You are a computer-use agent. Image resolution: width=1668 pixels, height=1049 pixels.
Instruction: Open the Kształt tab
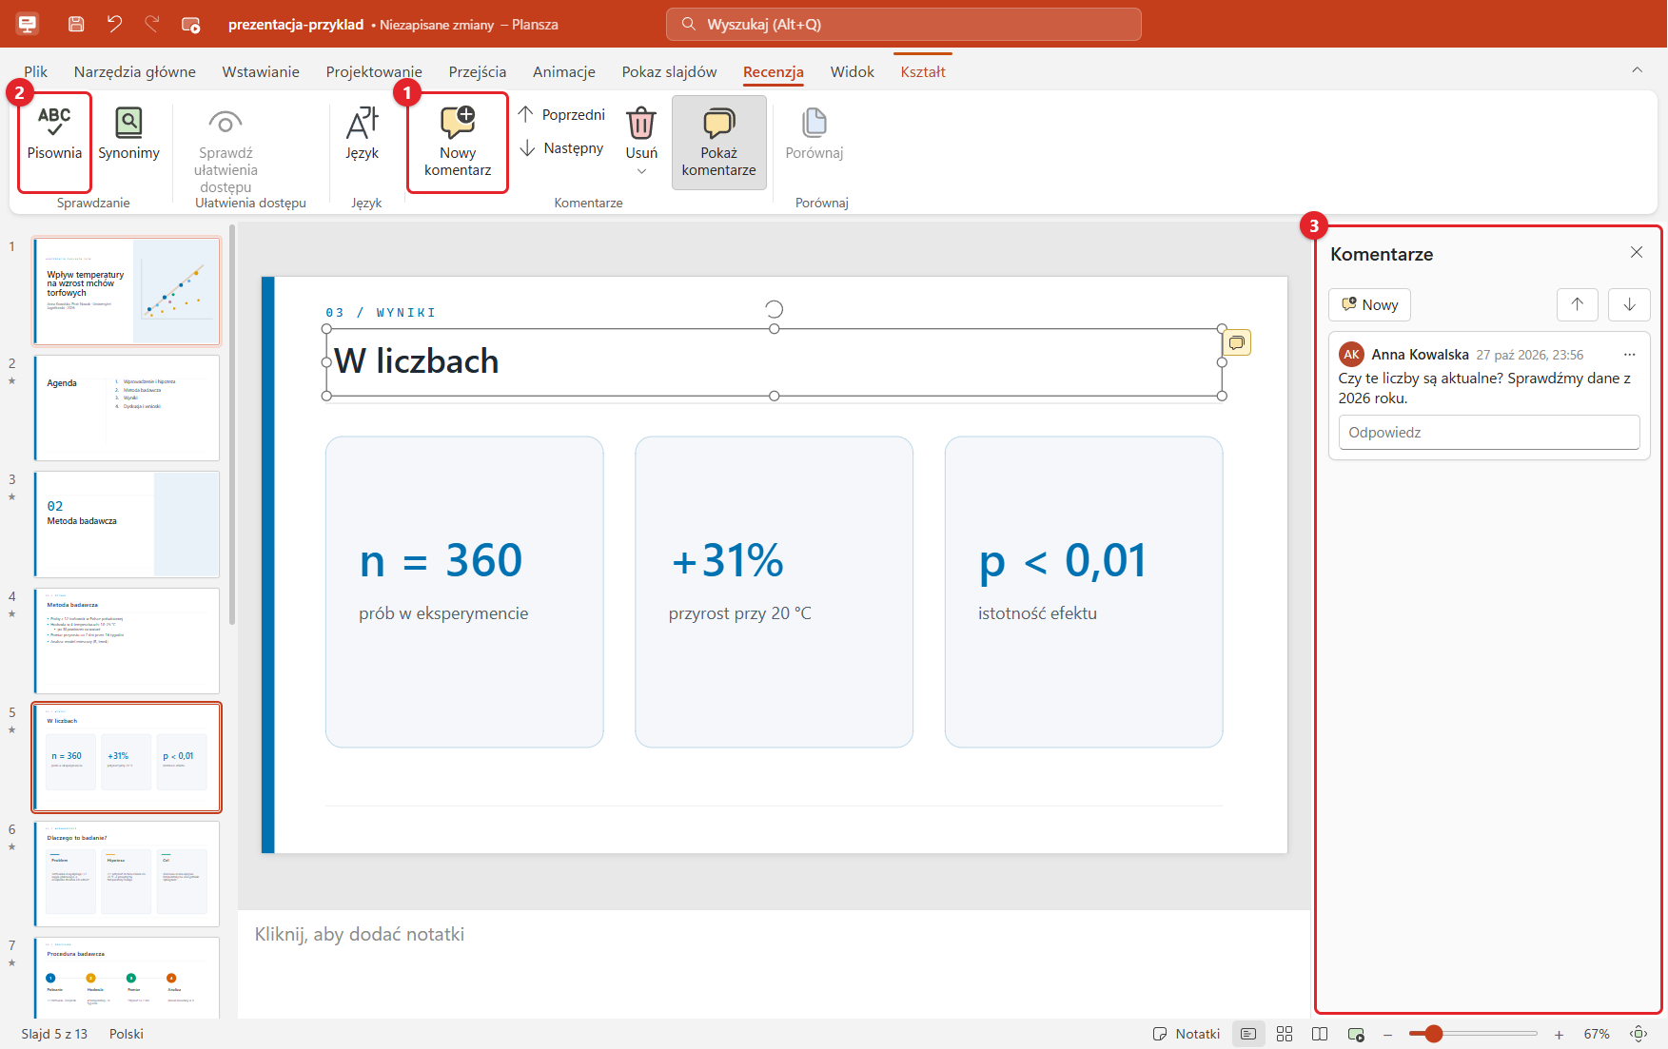923,71
